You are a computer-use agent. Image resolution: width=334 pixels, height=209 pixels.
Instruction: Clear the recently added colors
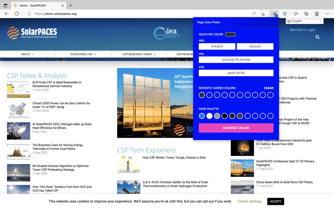269,88
